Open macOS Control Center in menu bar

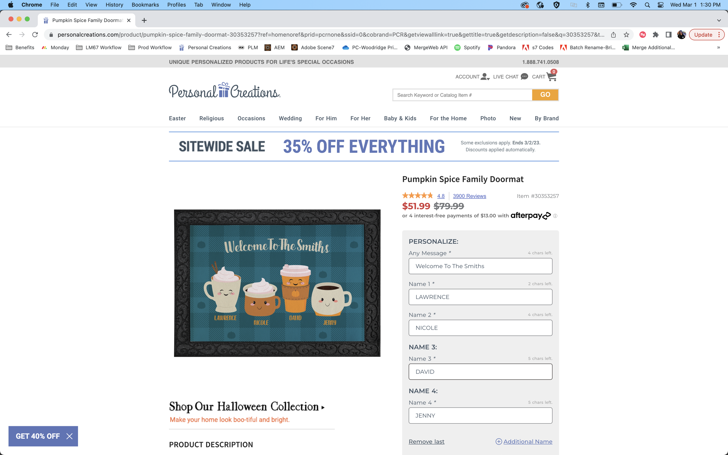click(x=660, y=5)
